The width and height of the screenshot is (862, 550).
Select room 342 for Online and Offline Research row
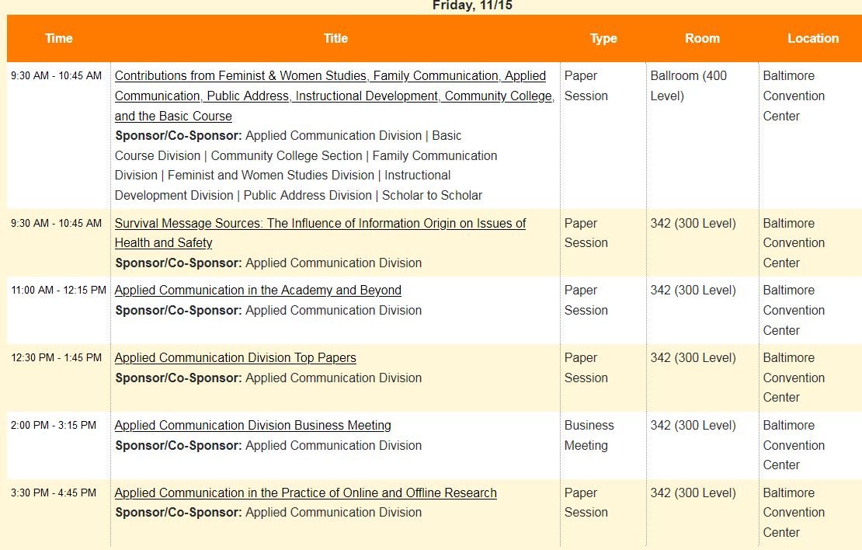[x=693, y=493]
